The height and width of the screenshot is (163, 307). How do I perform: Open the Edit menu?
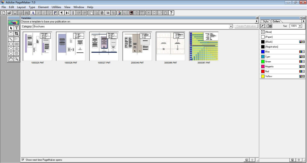click(x=11, y=7)
